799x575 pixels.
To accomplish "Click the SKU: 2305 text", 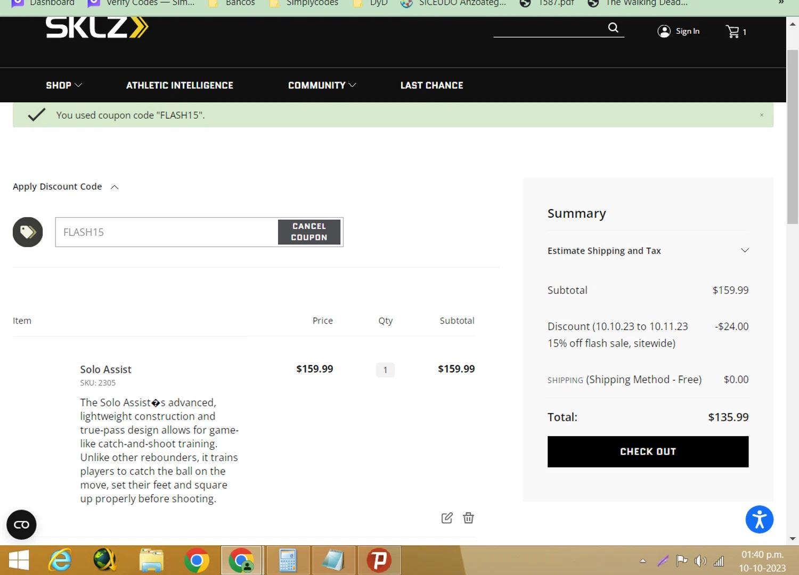I will (98, 383).
